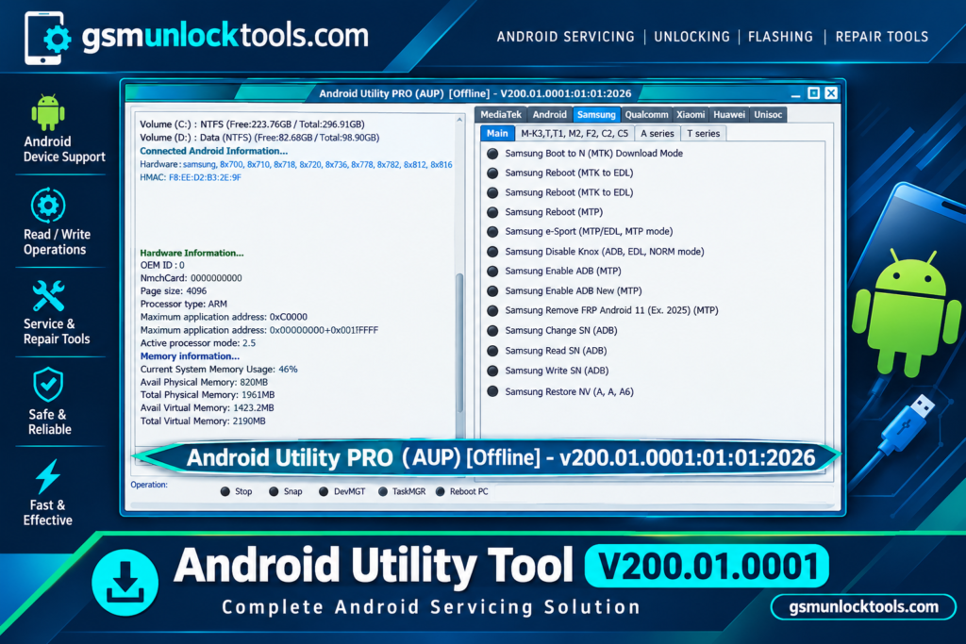Click the Service & Repair Tools wrench icon

coord(48,295)
